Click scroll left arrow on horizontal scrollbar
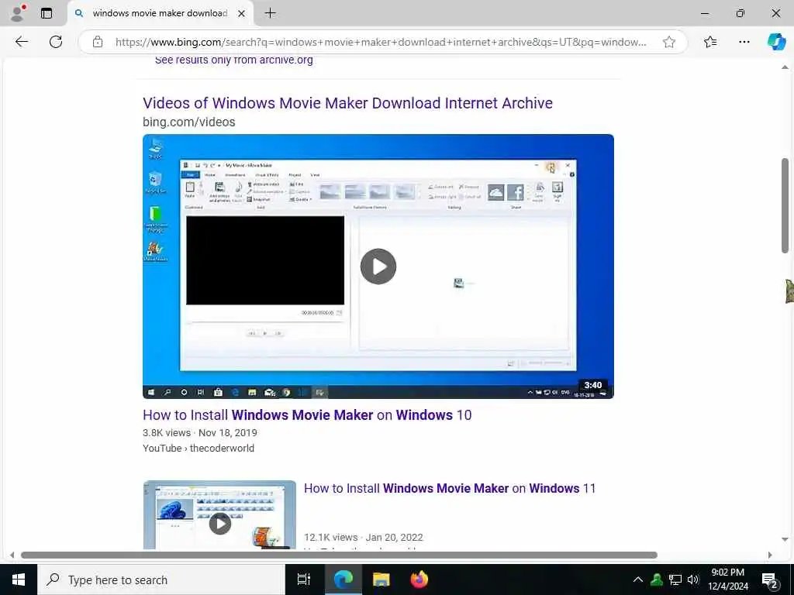Viewport: 794px width, 595px height. [x=12, y=555]
